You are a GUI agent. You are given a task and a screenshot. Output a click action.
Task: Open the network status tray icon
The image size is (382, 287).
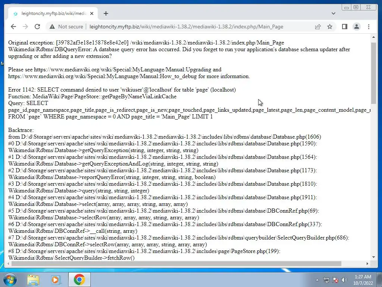[326, 280]
